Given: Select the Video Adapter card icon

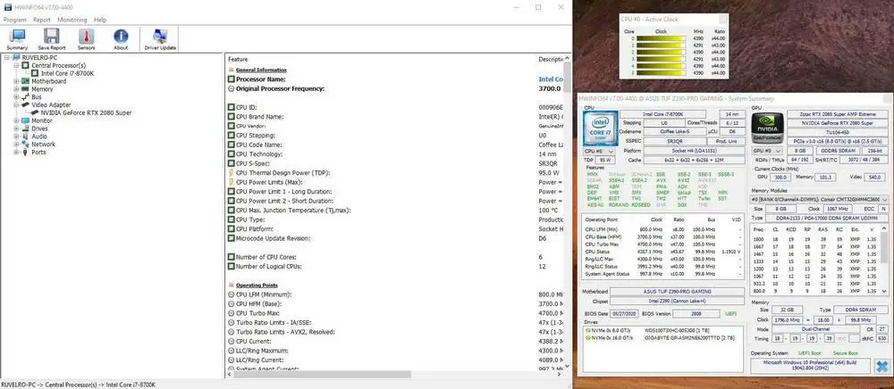Looking at the screenshot, I should pyautogui.click(x=26, y=104).
